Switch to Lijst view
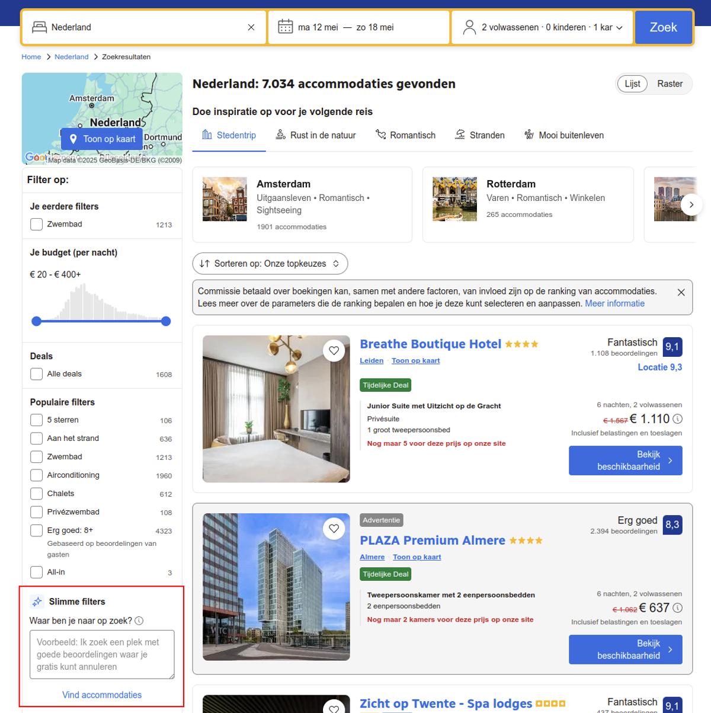The width and height of the screenshot is (711, 713). tap(632, 84)
